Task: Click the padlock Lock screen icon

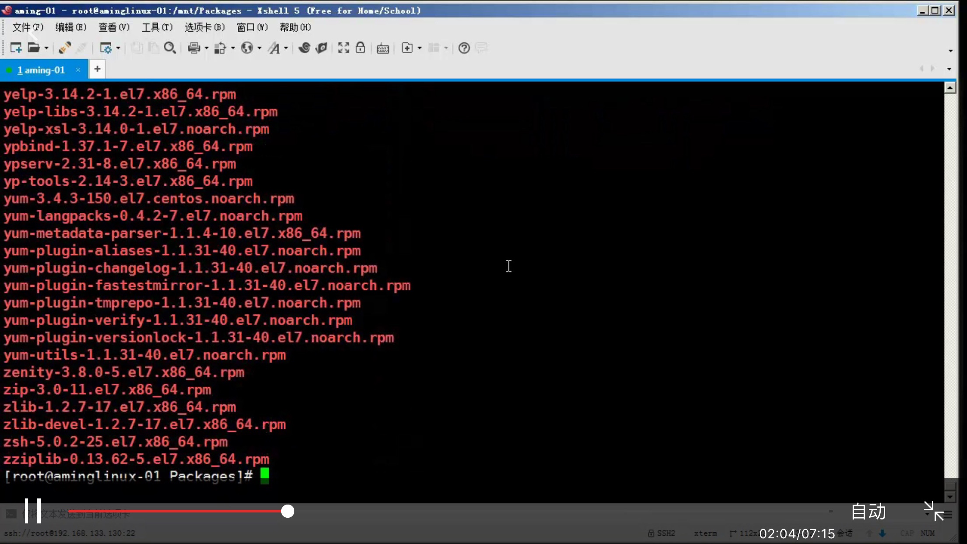Action: (360, 47)
